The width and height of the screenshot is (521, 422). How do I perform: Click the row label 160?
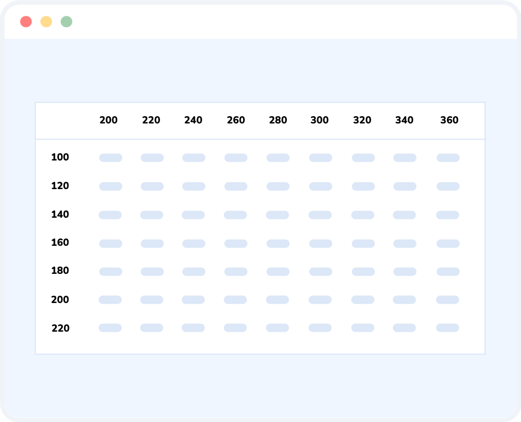point(60,242)
